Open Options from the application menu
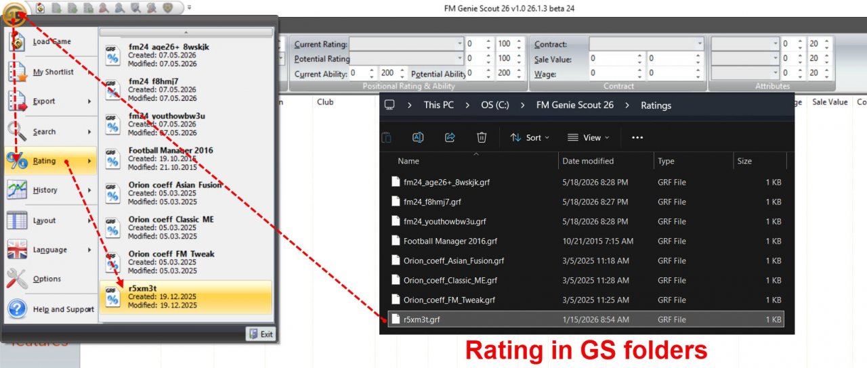 51,279
